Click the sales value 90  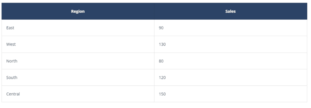pyautogui.click(x=161, y=28)
